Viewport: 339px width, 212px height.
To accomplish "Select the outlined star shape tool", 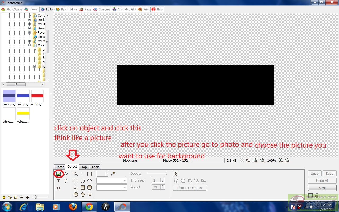I will pyautogui.click(x=76, y=188).
